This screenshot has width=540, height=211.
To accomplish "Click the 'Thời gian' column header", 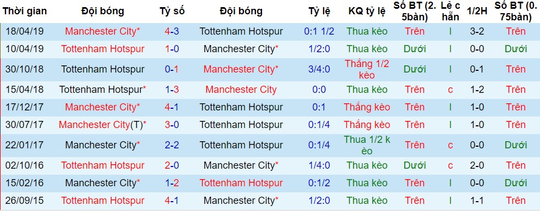I will tap(25, 11).
